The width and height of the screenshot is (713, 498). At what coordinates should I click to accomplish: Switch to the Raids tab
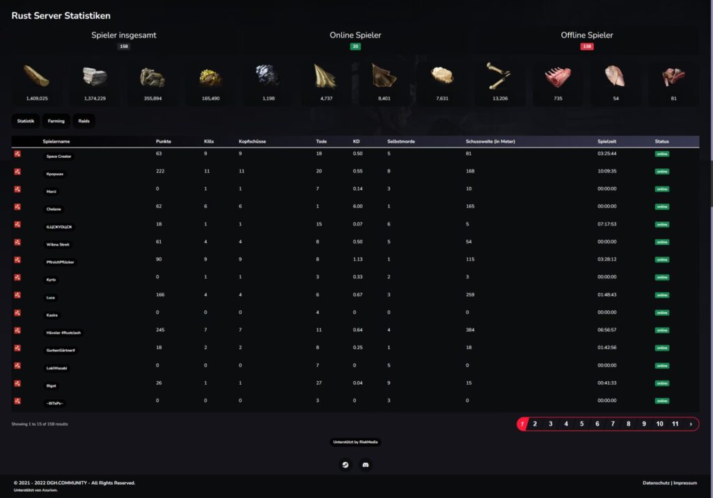[x=84, y=121]
